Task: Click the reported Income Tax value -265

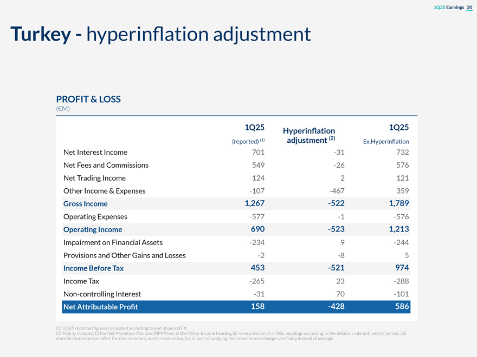Action: 257,281
